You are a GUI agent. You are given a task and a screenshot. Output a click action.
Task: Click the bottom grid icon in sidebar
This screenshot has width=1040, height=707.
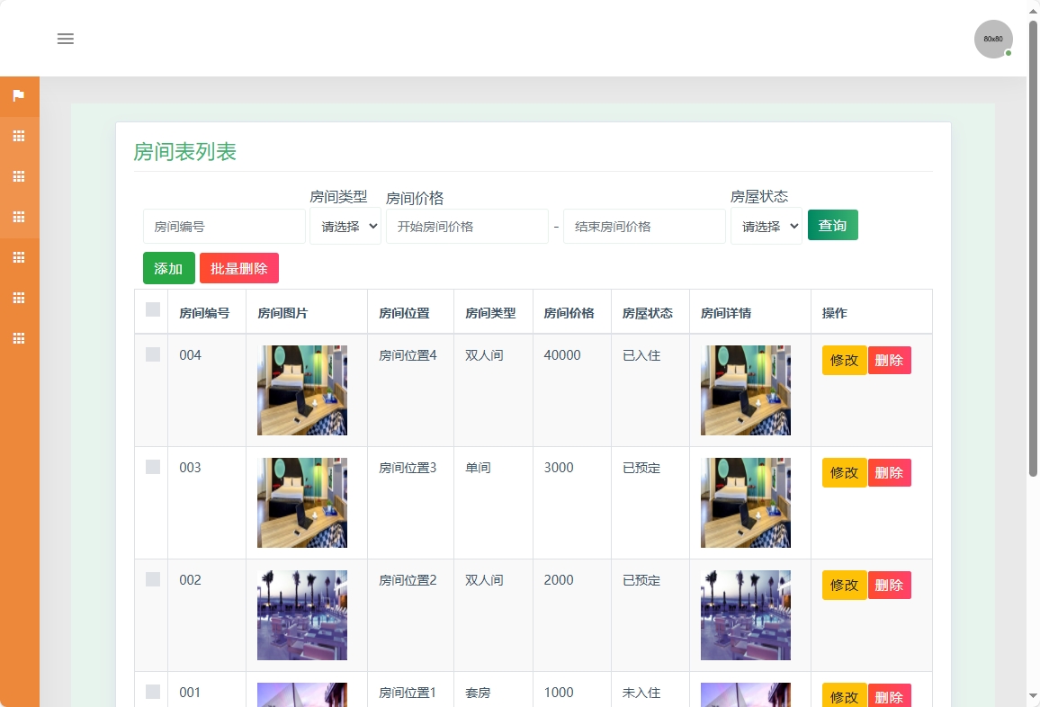pyautogui.click(x=19, y=338)
